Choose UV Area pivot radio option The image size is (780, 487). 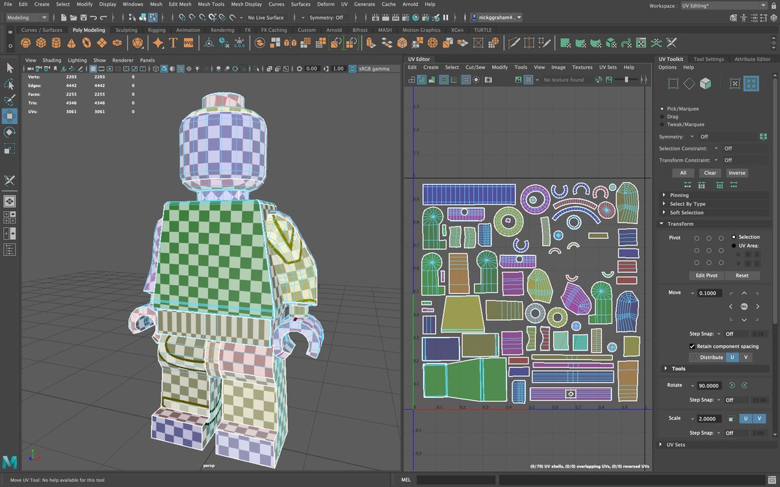pos(734,246)
